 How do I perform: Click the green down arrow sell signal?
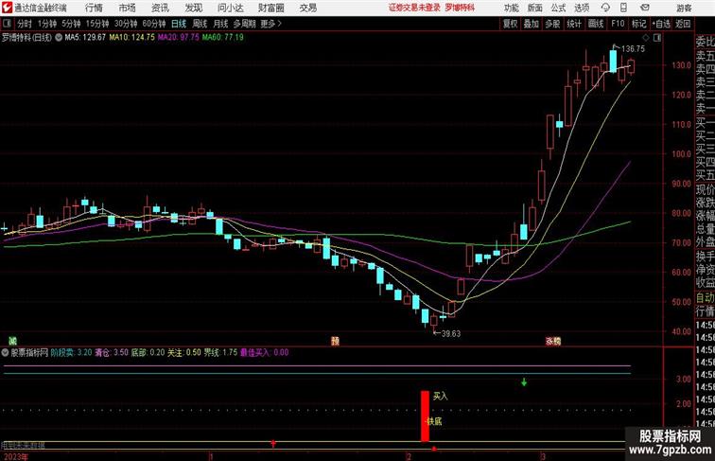pos(524,382)
